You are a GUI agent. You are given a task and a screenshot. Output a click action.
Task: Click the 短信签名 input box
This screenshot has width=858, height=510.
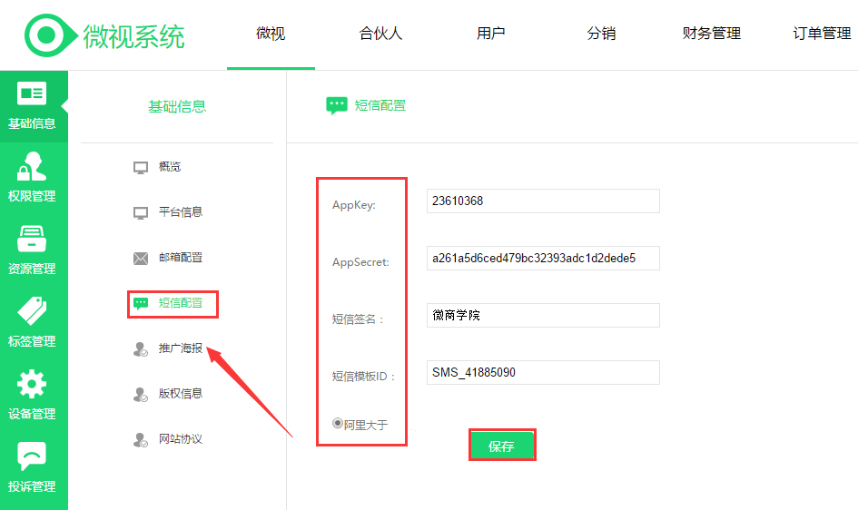pyautogui.click(x=542, y=316)
